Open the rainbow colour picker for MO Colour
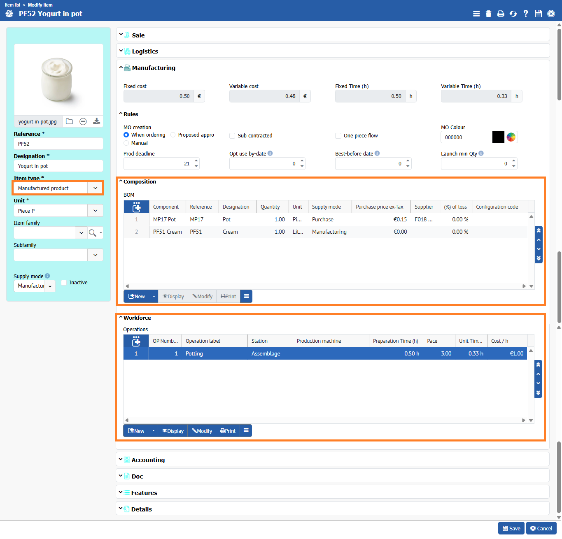Screen dimensions: 562x539 point(511,137)
